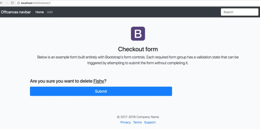Open the Support footer link
260x129 pixels.
pyautogui.click(x=150, y=122)
